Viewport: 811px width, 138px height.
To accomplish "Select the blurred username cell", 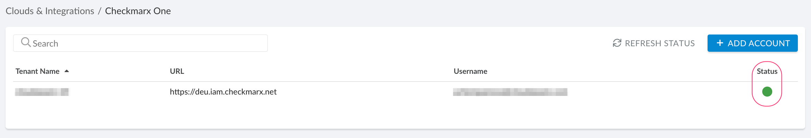I will [510, 92].
